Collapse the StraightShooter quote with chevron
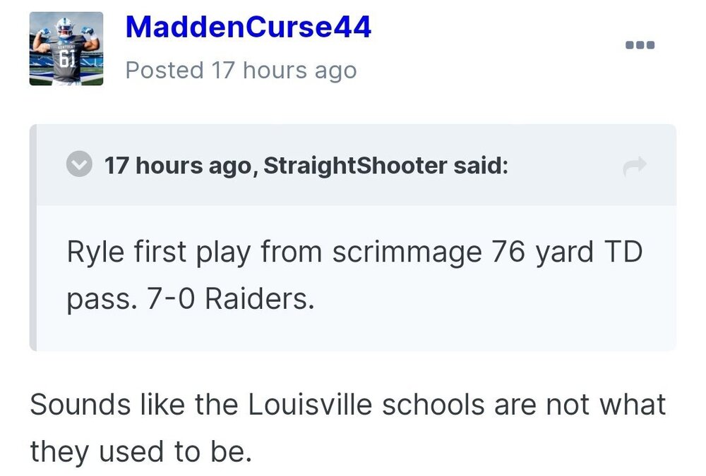The height and width of the screenshot is (476, 706). (x=79, y=164)
